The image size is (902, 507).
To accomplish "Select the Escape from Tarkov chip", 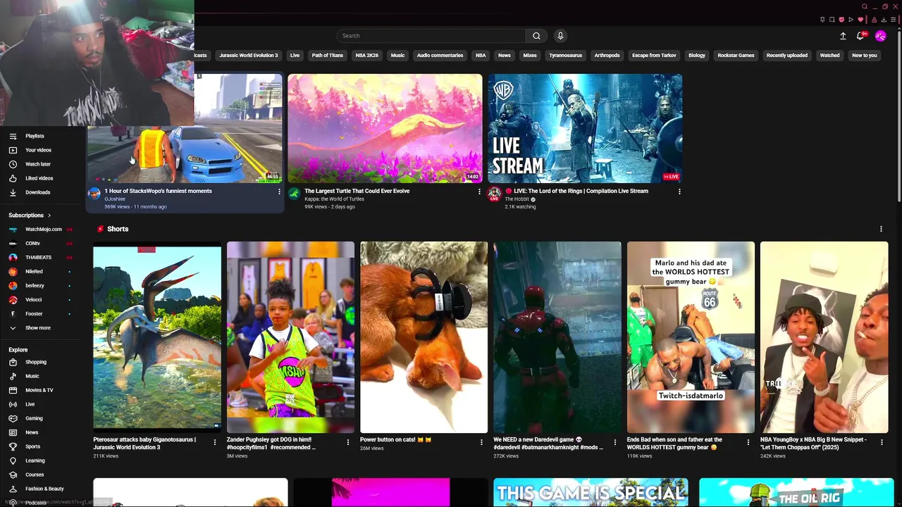I will tap(654, 55).
